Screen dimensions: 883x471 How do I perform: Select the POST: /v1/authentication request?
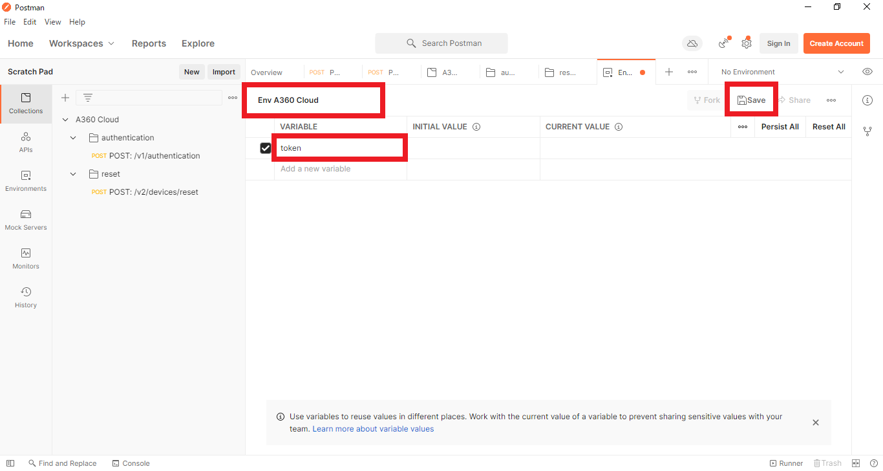click(154, 156)
